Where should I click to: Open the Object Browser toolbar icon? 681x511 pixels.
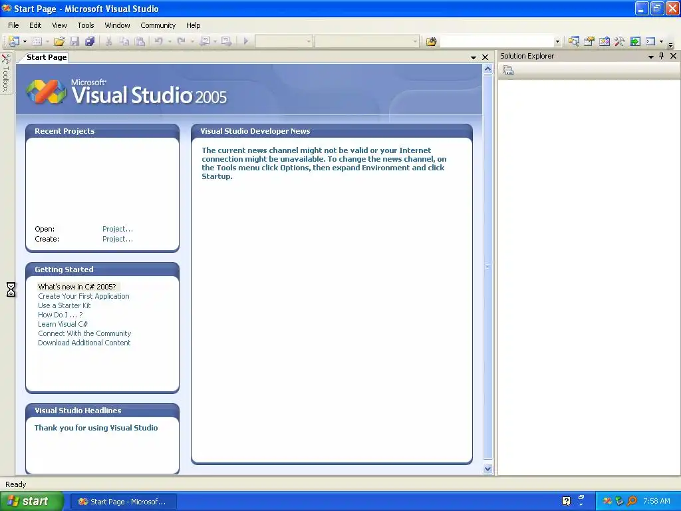coord(604,41)
